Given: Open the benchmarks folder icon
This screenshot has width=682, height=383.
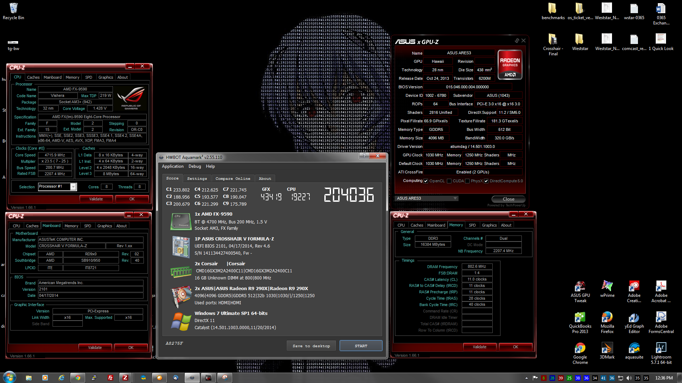Looking at the screenshot, I should pyautogui.click(x=553, y=11).
